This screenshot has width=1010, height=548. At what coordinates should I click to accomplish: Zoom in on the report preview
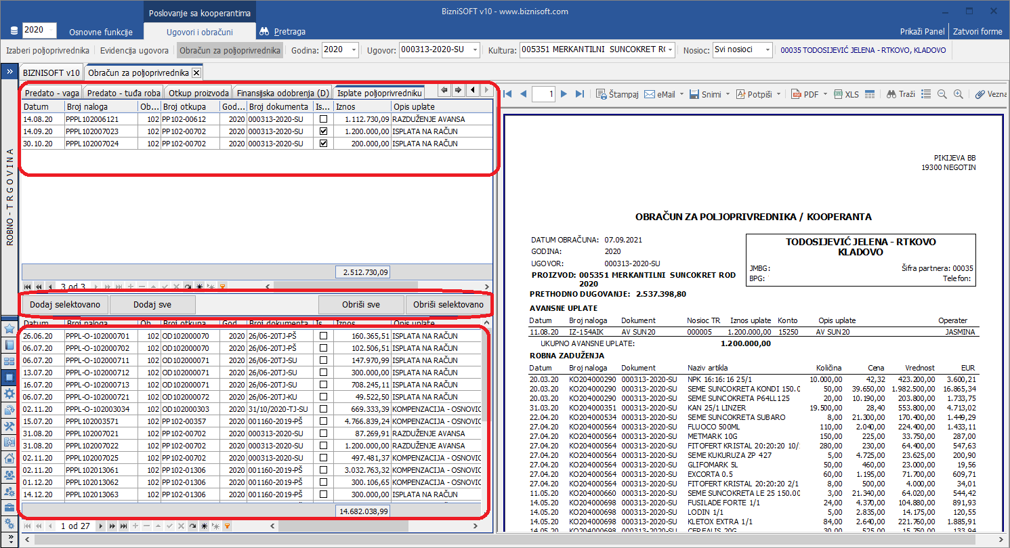point(958,94)
